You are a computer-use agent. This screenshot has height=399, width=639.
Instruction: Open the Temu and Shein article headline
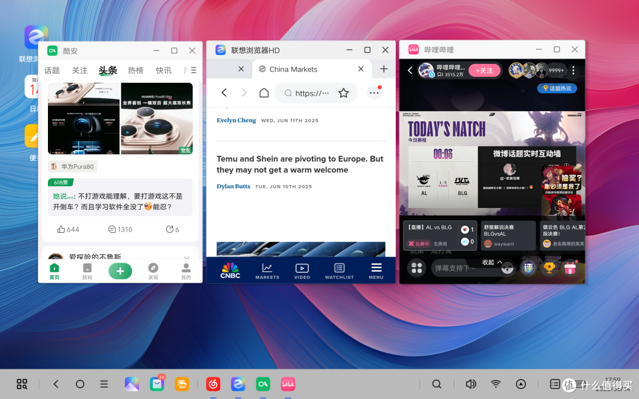300,164
